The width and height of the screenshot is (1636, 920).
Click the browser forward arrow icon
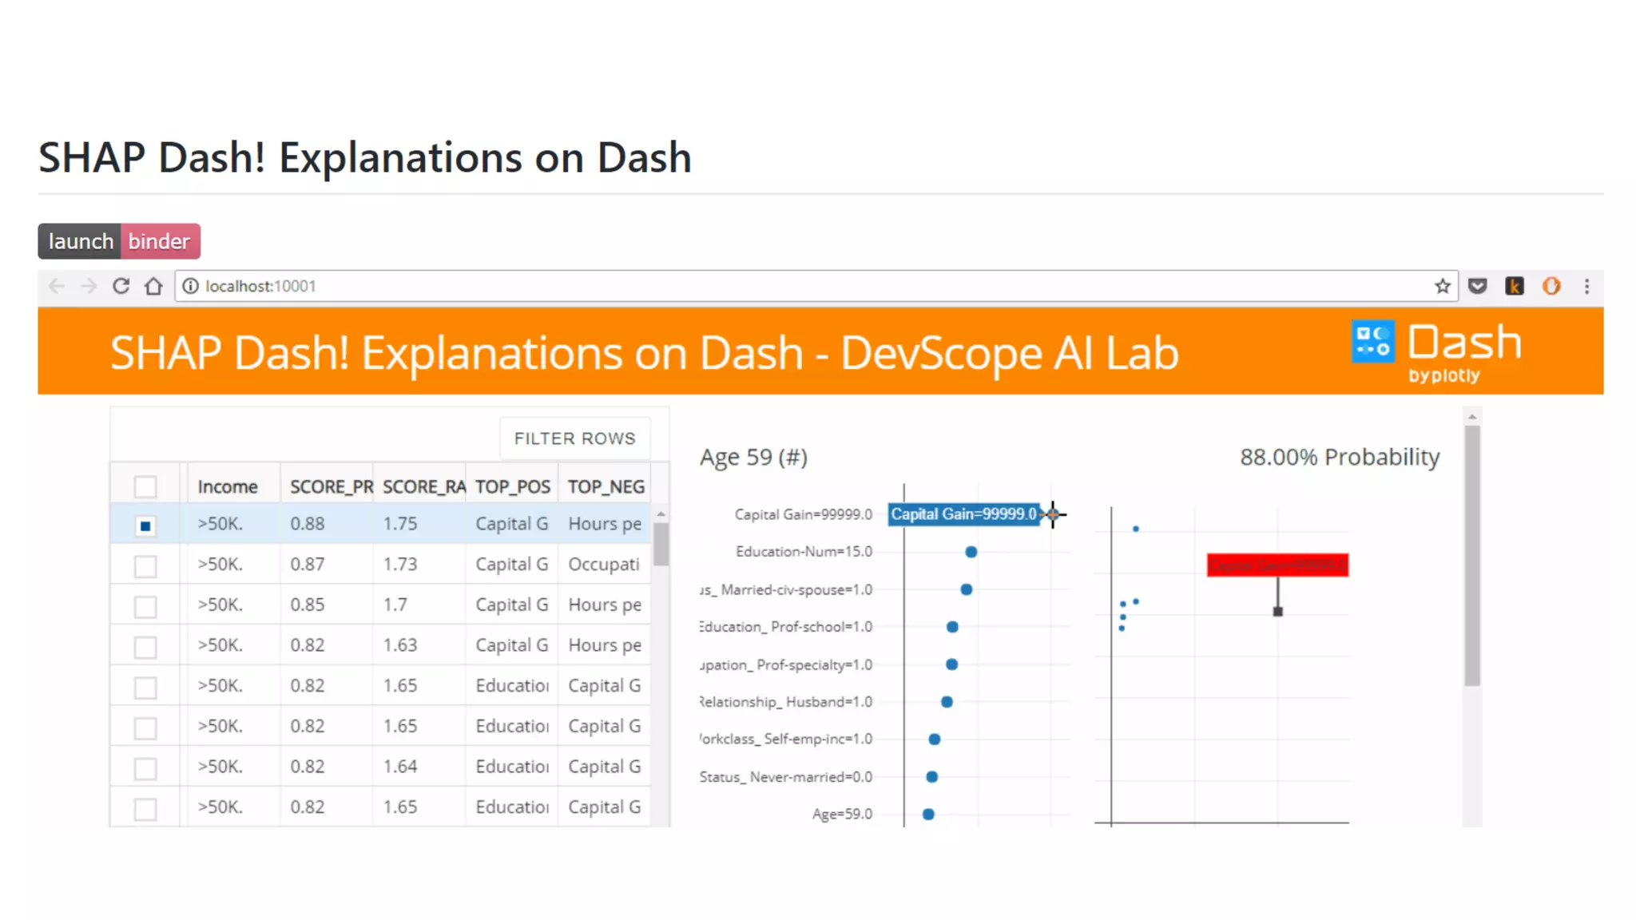pos(89,286)
